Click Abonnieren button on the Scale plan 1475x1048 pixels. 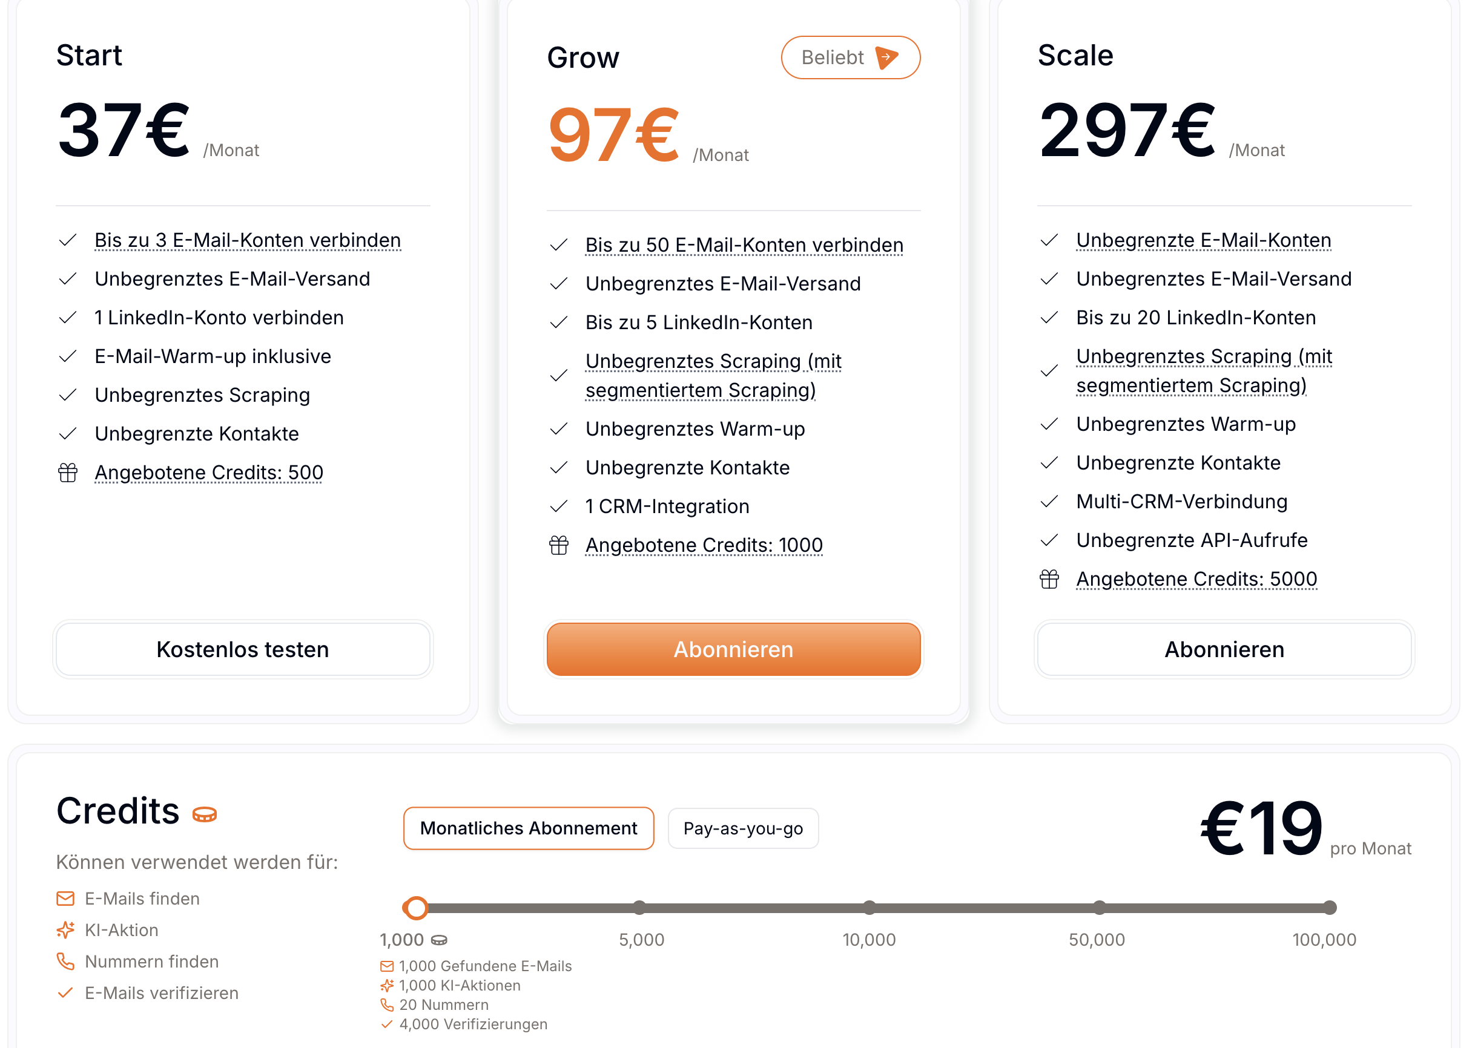pos(1224,649)
